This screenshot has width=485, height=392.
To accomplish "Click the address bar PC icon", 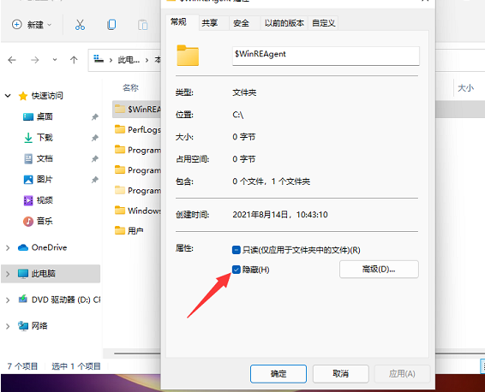I will (99, 59).
